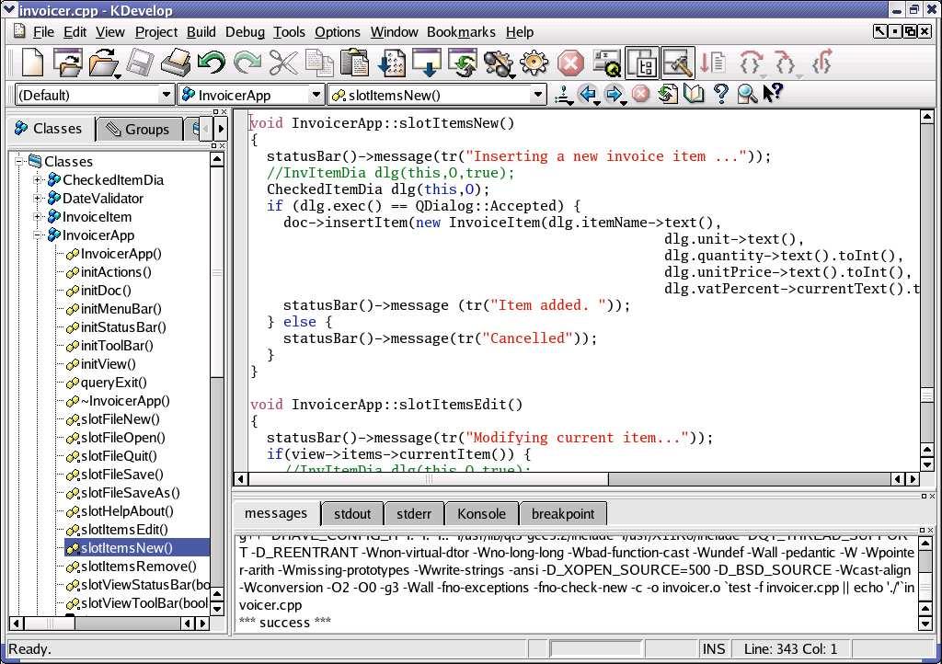Click the Forward blue arrow icon
Screen dimensions: 942x664
click(x=614, y=94)
